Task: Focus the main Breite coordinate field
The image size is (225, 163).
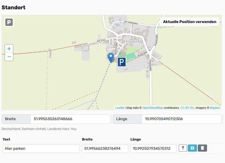Action: tap(70, 119)
